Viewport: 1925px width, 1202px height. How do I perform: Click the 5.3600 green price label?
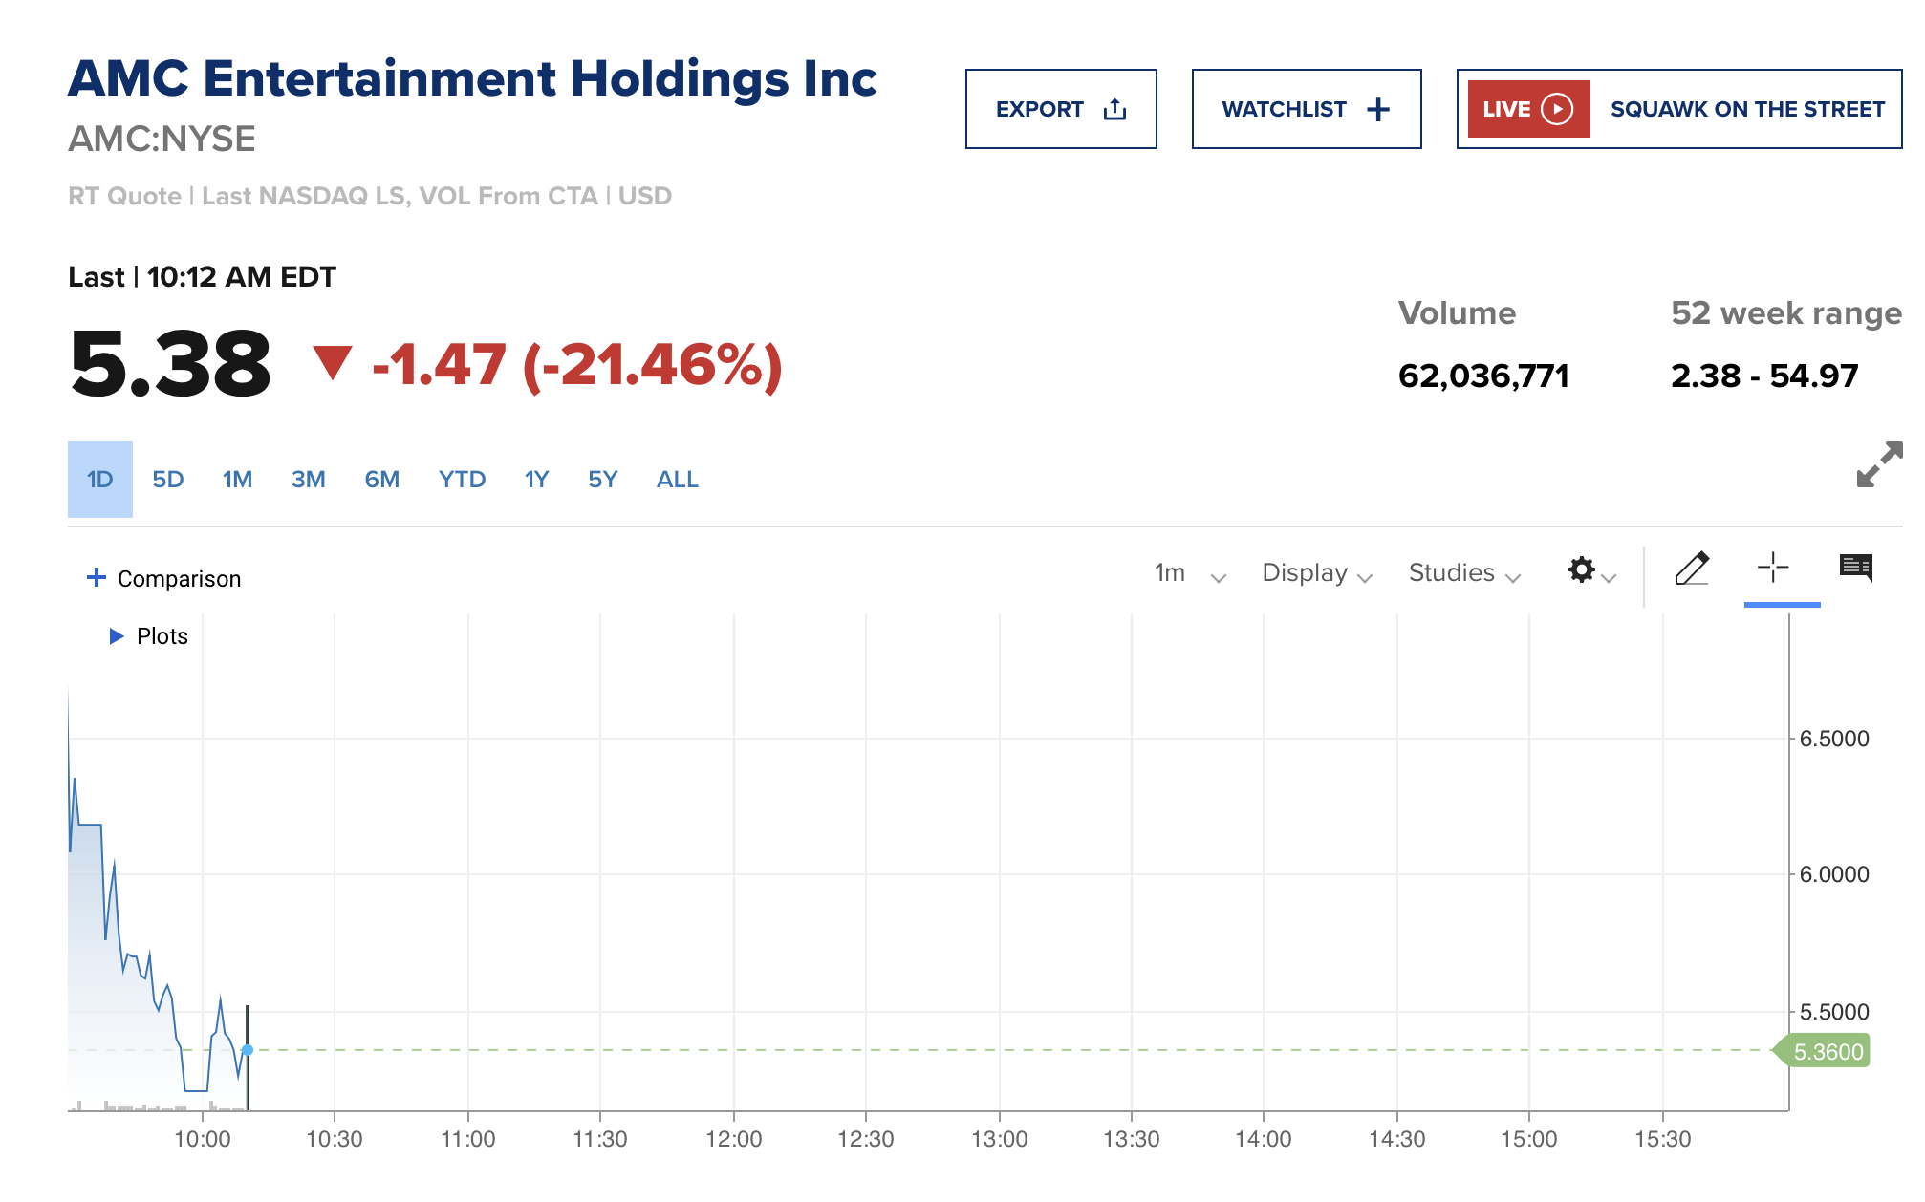1827,1052
